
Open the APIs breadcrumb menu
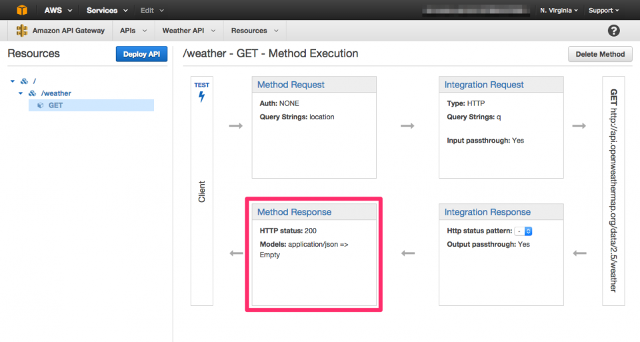[133, 31]
